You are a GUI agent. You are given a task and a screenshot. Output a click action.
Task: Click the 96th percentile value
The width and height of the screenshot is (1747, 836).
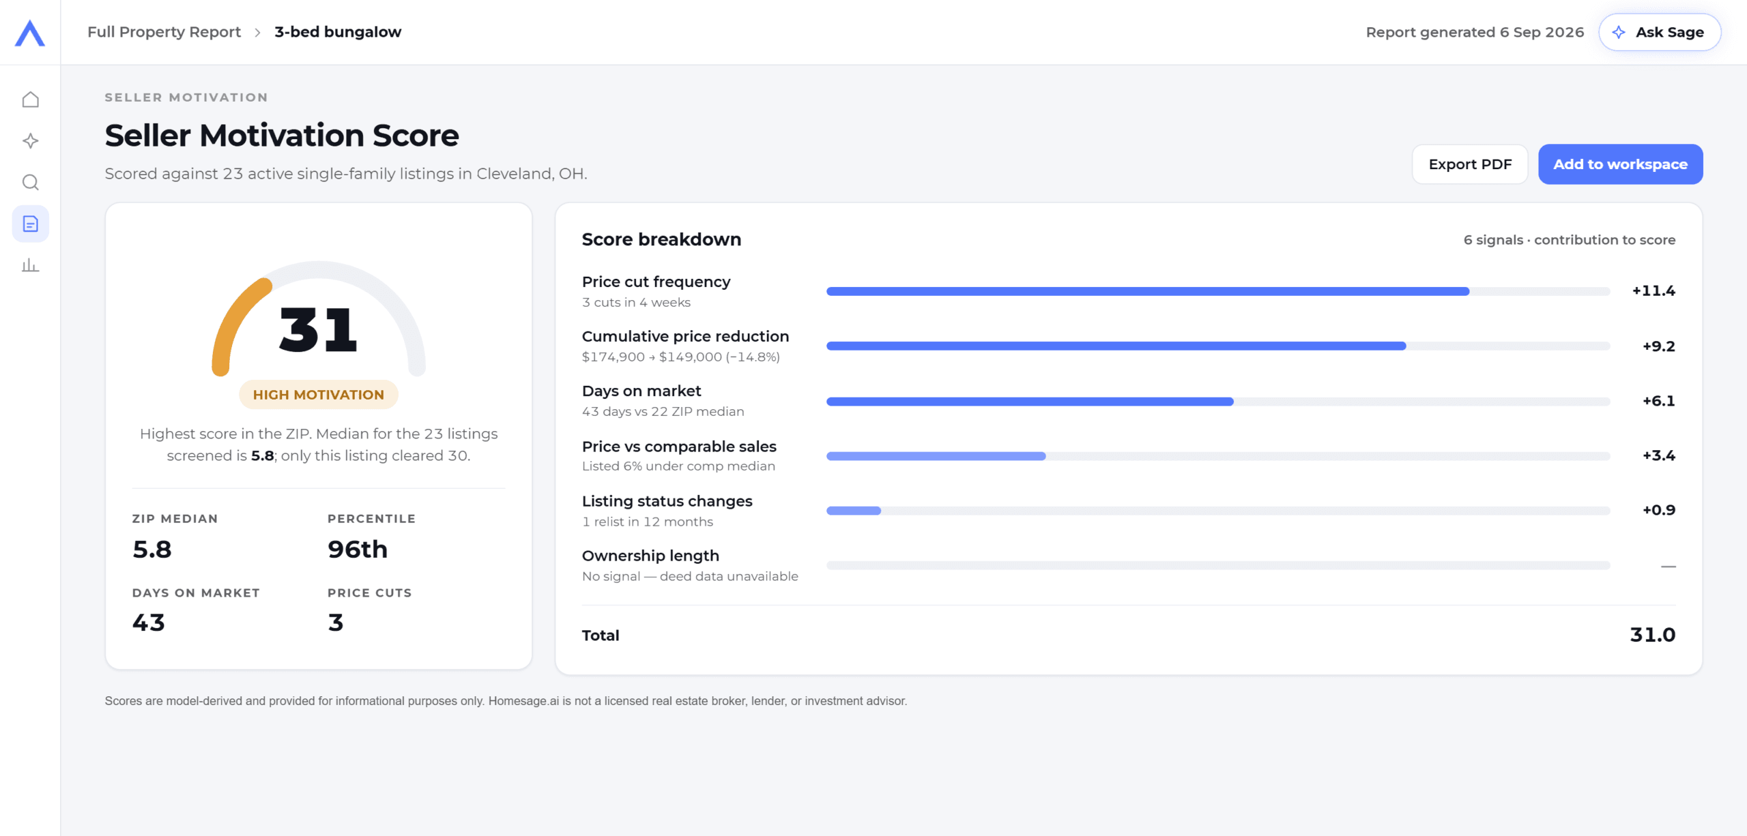[x=358, y=550]
